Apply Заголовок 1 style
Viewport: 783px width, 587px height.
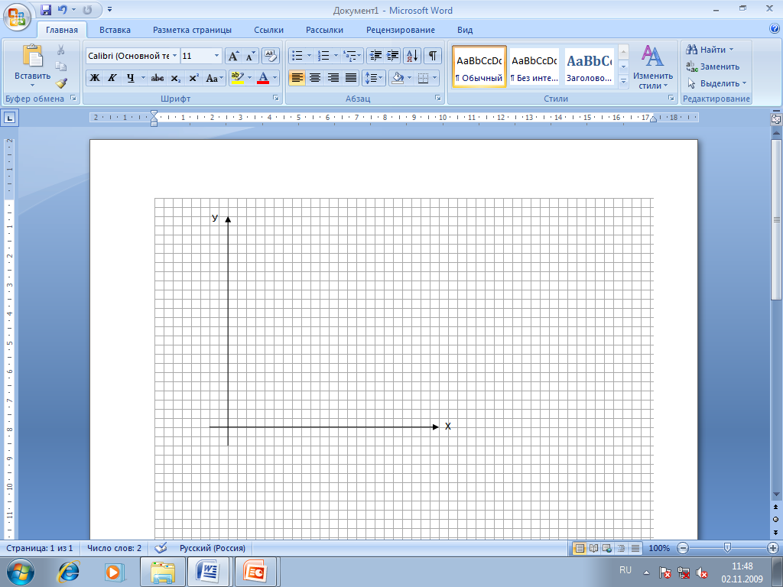(590, 67)
